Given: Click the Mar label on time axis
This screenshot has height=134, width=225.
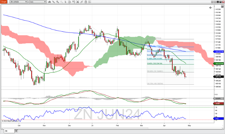Looking at the screenshot, I should pyautogui.click(x=141, y=125).
